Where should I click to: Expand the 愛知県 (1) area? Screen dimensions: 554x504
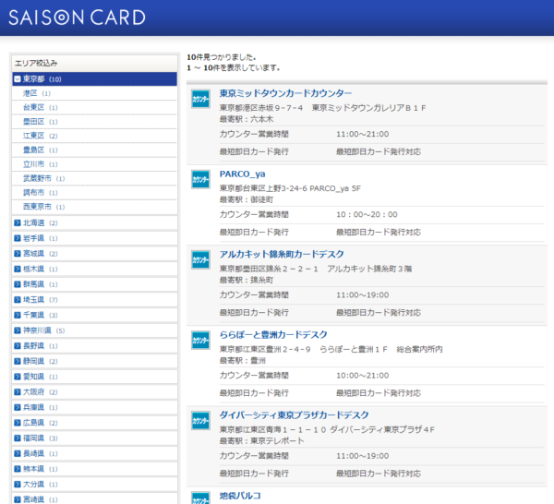click(95, 377)
